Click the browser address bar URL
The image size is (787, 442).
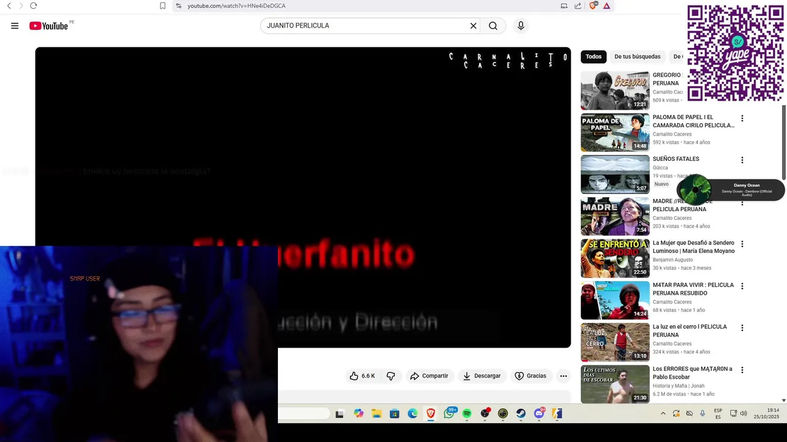point(236,6)
